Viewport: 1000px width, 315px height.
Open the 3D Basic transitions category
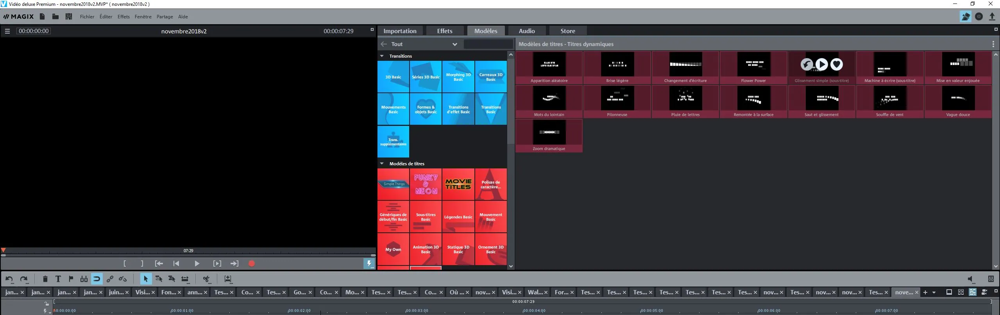pos(393,77)
